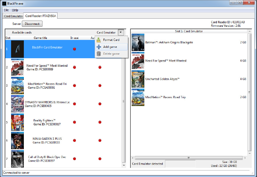This screenshot has width=257, height=177.
Task: Click the Slot column header
Action: click(8, 38)
